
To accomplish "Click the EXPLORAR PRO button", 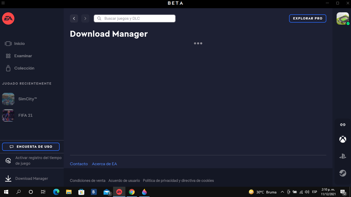I will (308, 18).
